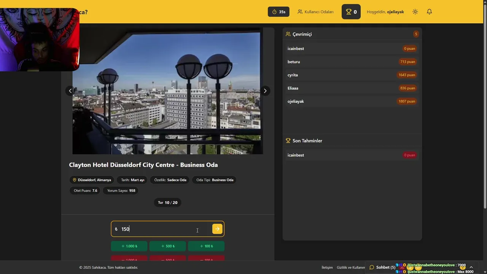Select player cyrita in online list

click(352, 75)
